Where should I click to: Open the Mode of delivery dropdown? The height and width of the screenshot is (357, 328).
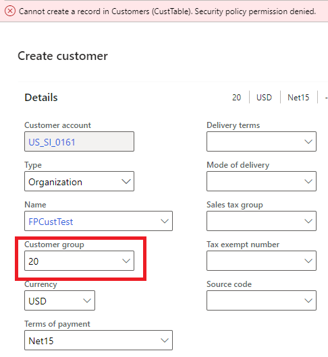point(261,181)
